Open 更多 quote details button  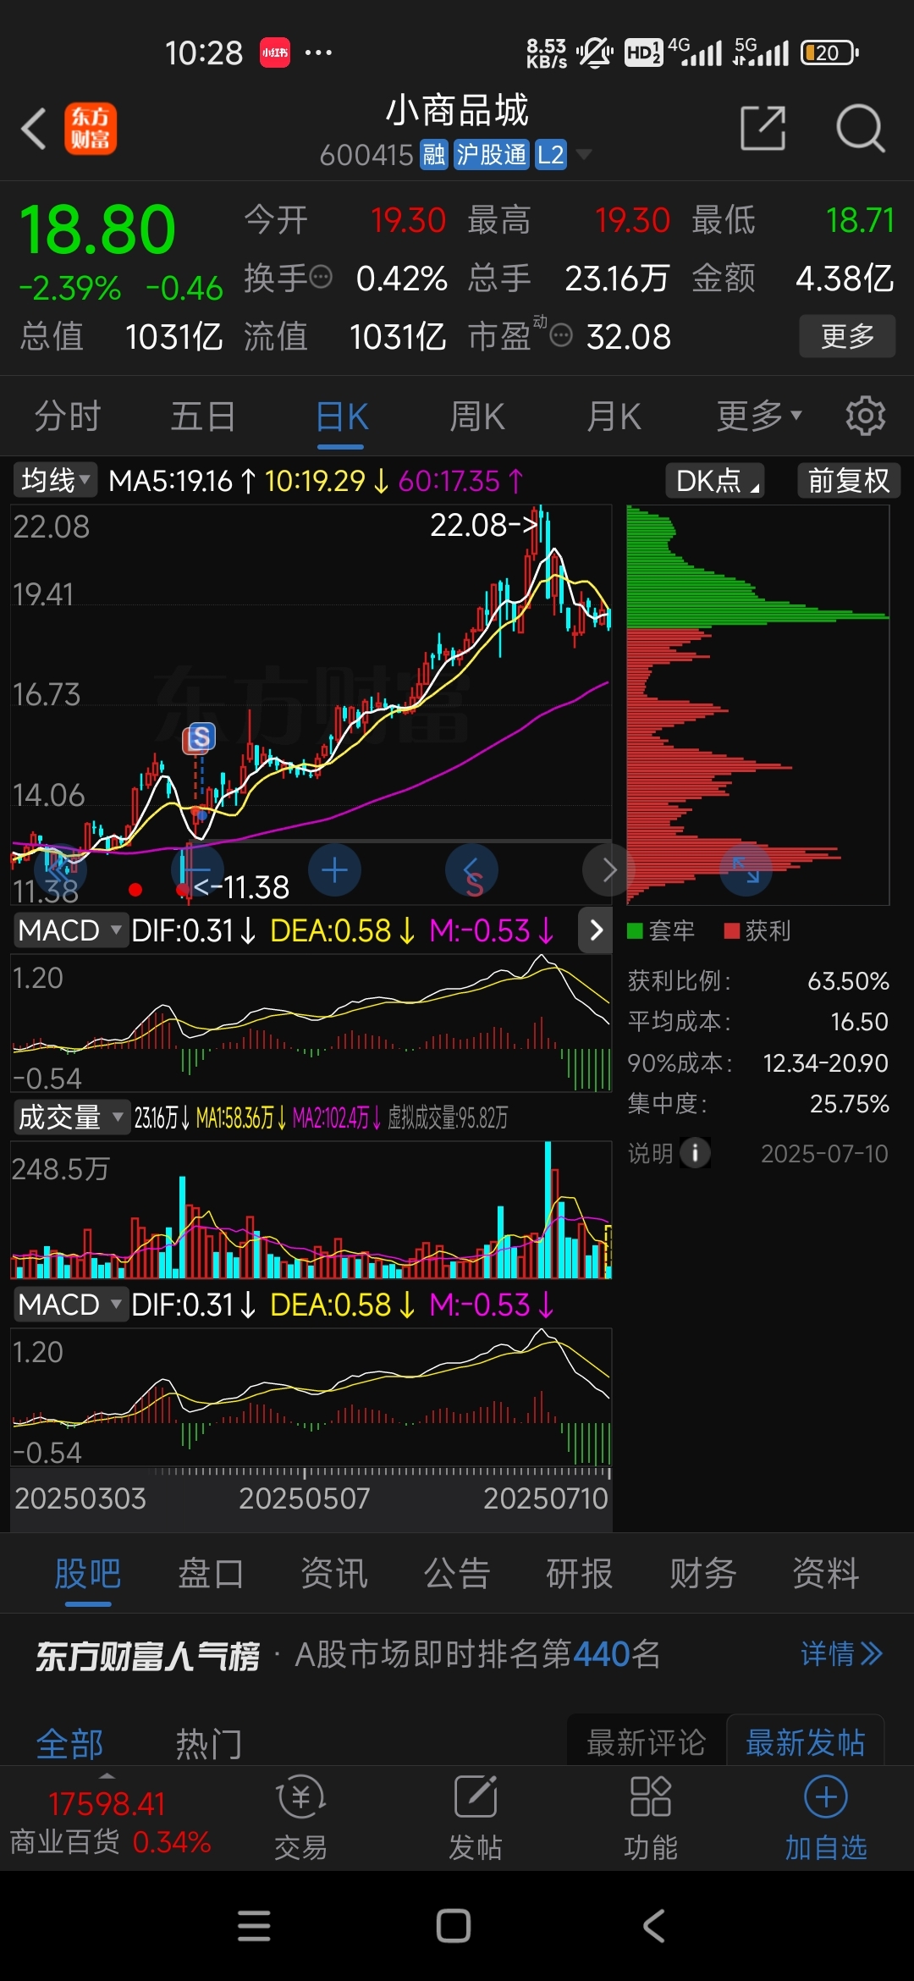tap(847, 336)
